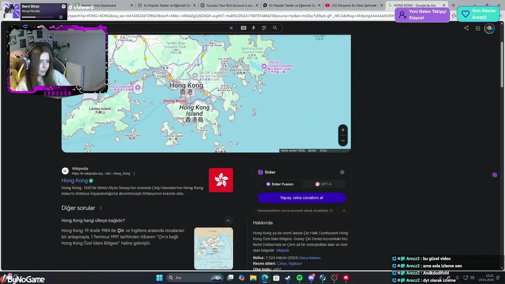This screenshot has width=505, height=284.
Task: Close the Stream - Kick Dashboard tab
Action: point(131,6)
